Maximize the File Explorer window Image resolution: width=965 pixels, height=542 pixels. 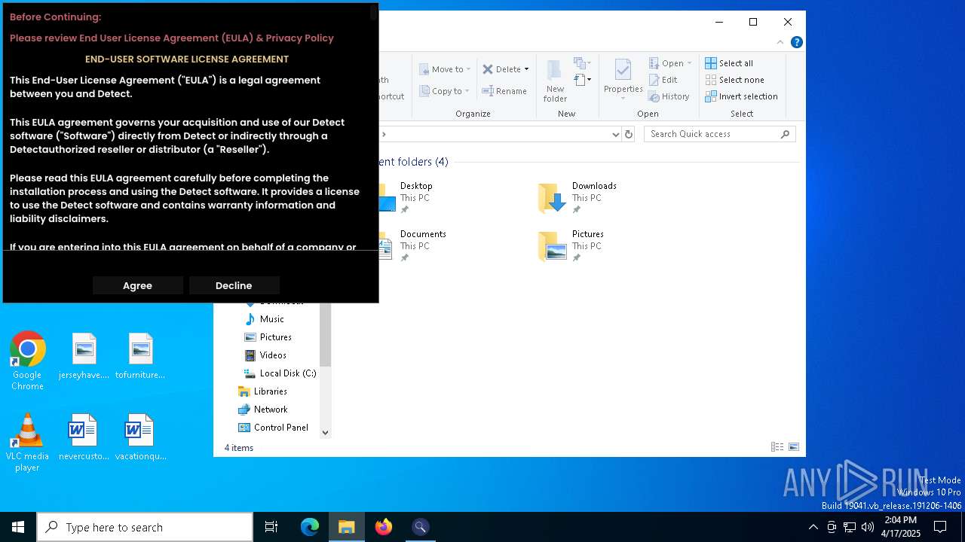(x=753, y=22)
